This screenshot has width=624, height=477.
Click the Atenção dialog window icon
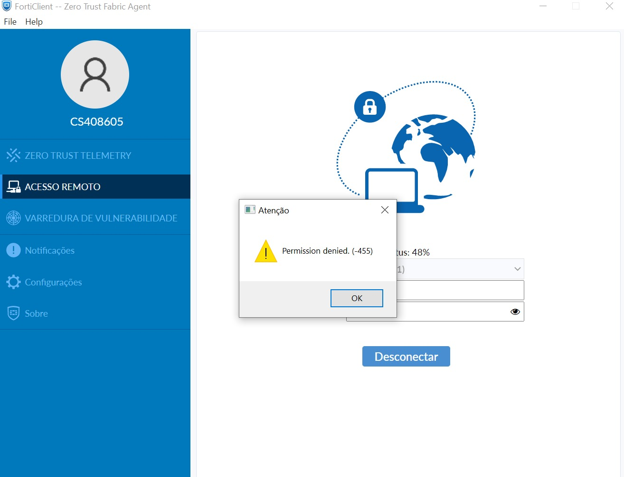point(250,210)
